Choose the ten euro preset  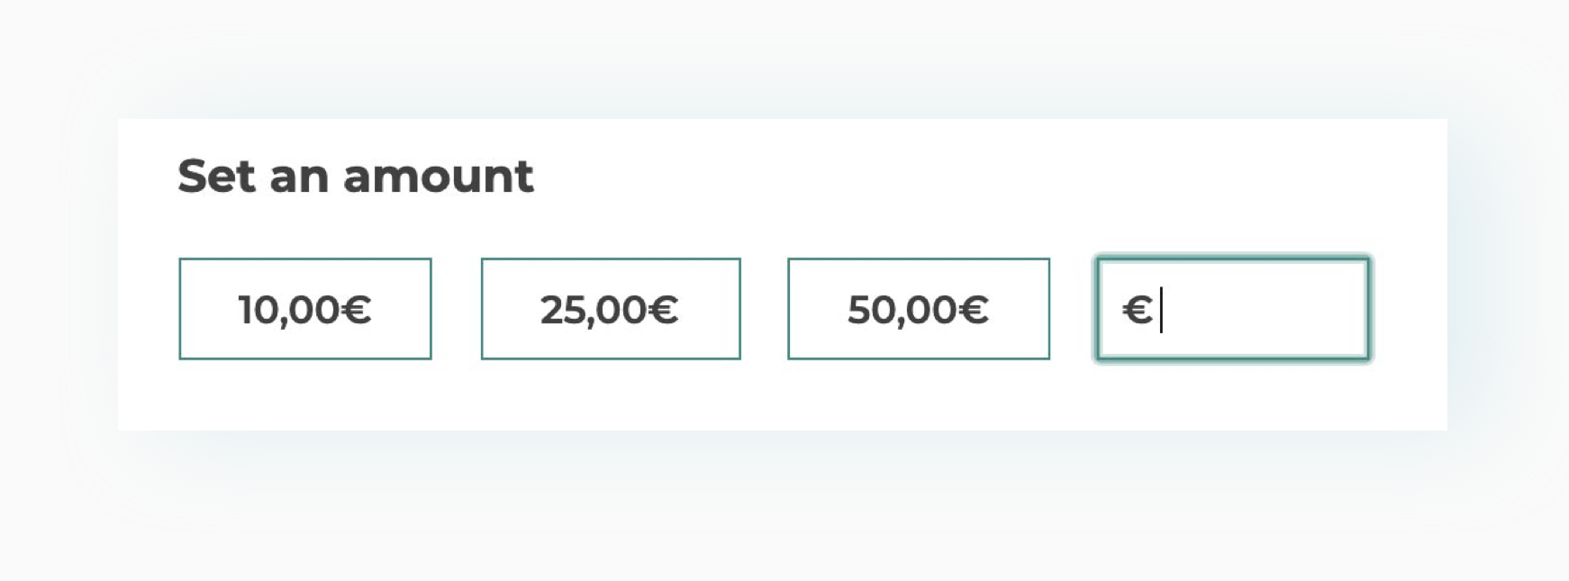(305, 309)
